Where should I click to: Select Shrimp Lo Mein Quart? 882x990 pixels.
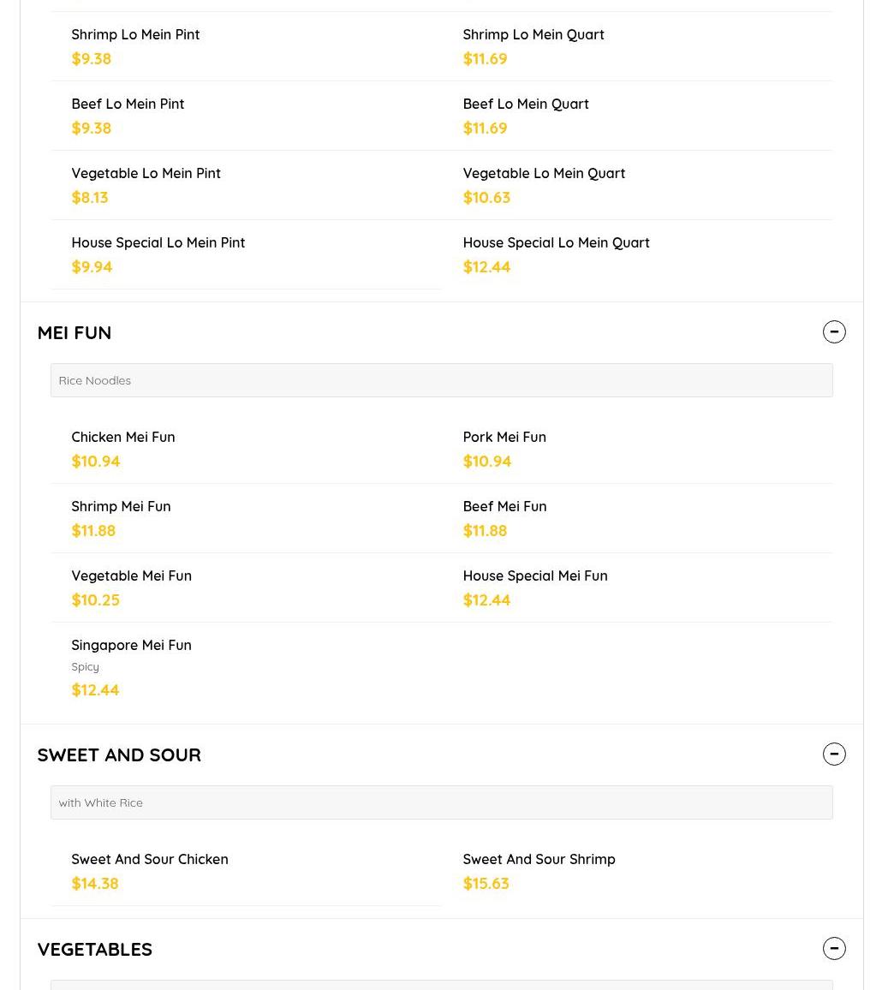[533, 35]
